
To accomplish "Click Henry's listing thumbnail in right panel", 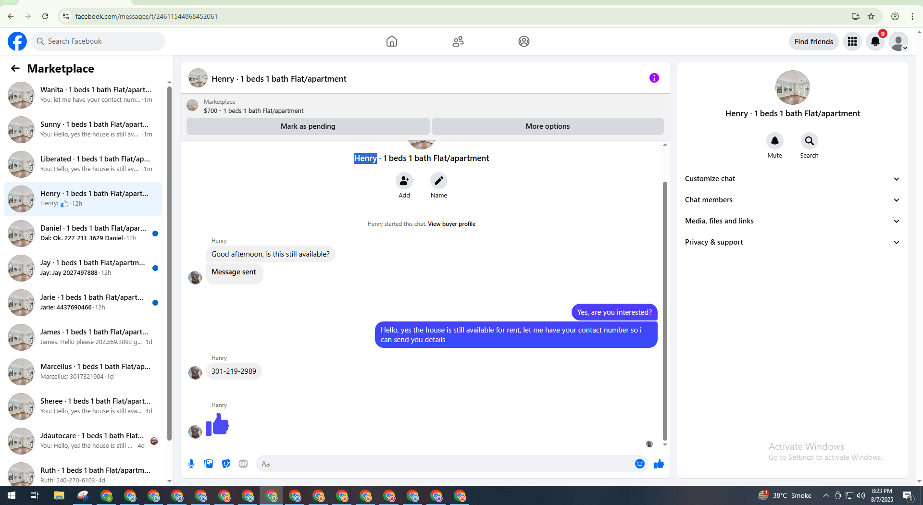I will pos(792,87).
